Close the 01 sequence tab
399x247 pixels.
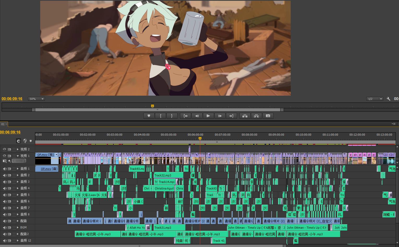tap(7, 124)
